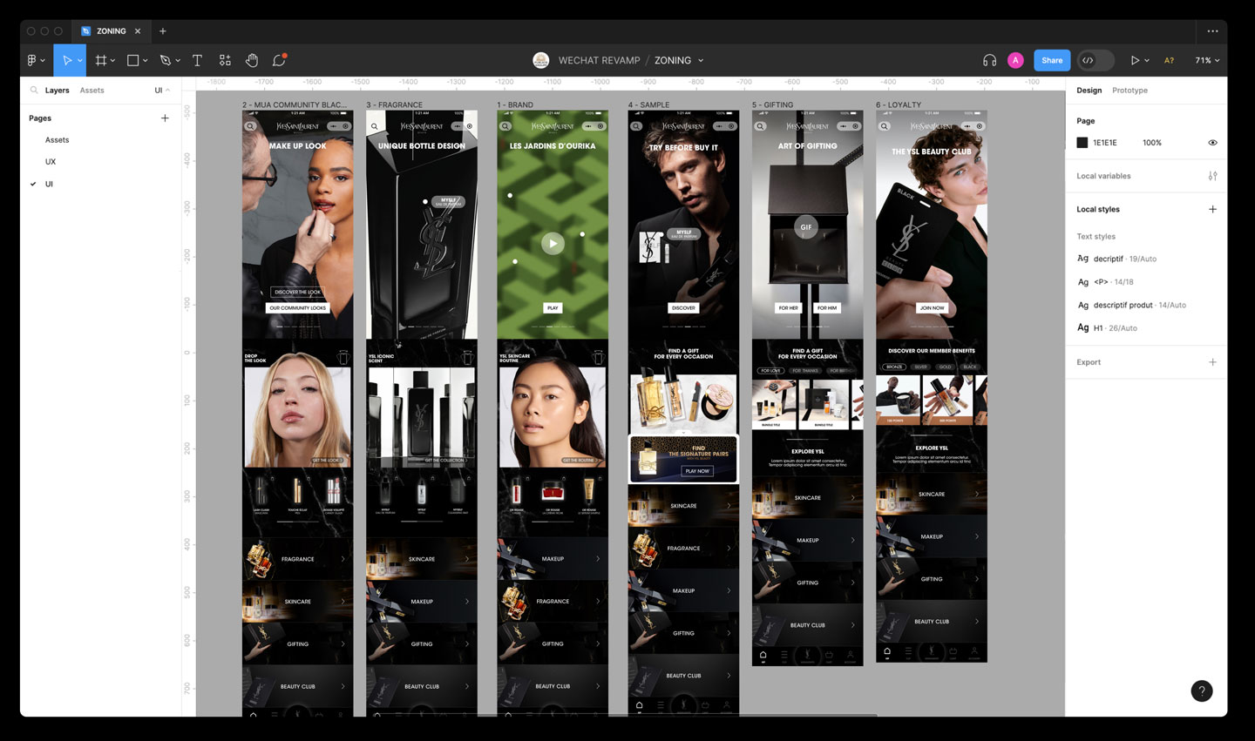The image size is (1255, 741).
Task: Select frame title 5 - GIFTING
Action: coord(773,105)
